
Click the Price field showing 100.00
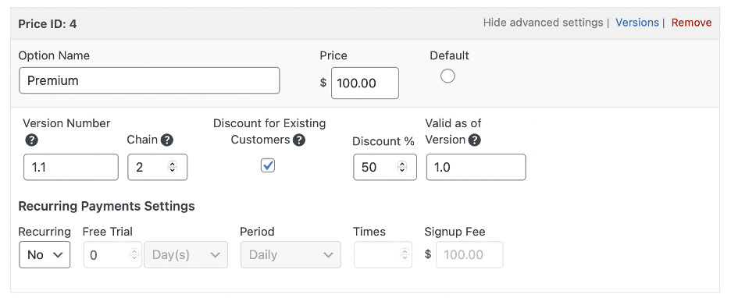pyautogui.click(x=365, y=83)
